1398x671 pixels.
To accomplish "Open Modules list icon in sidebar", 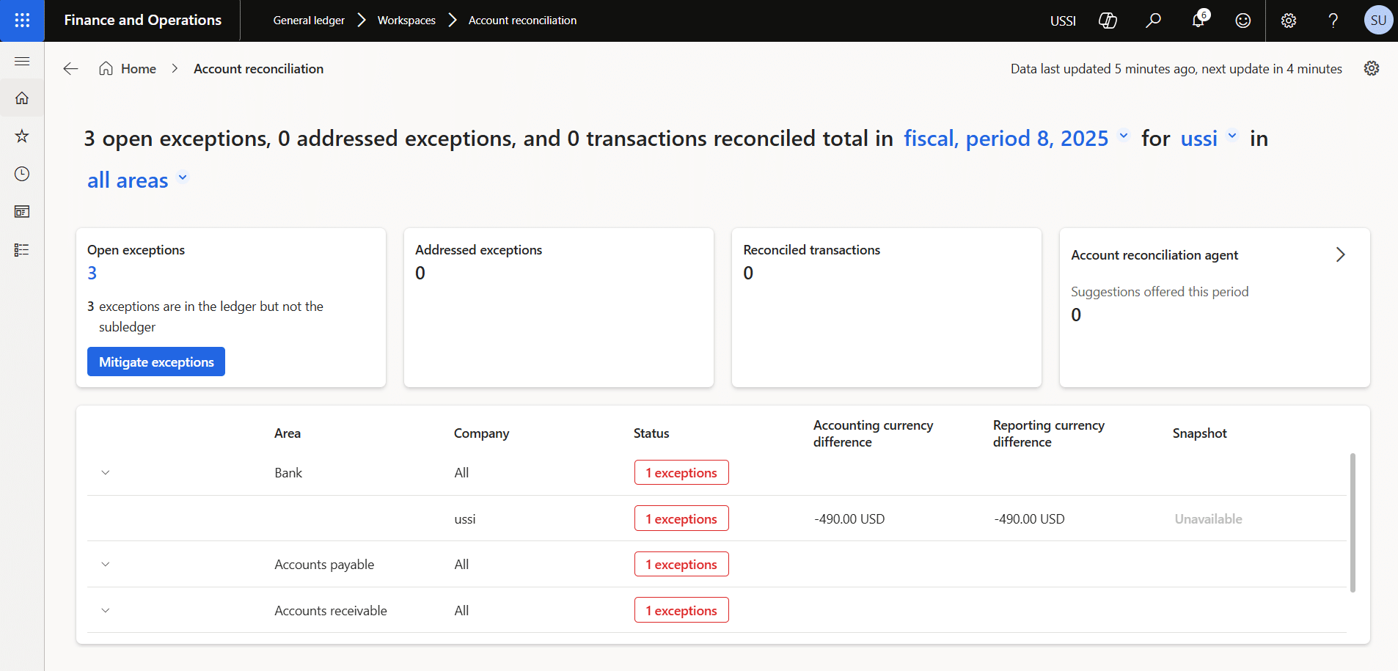I will coord(22,250).
